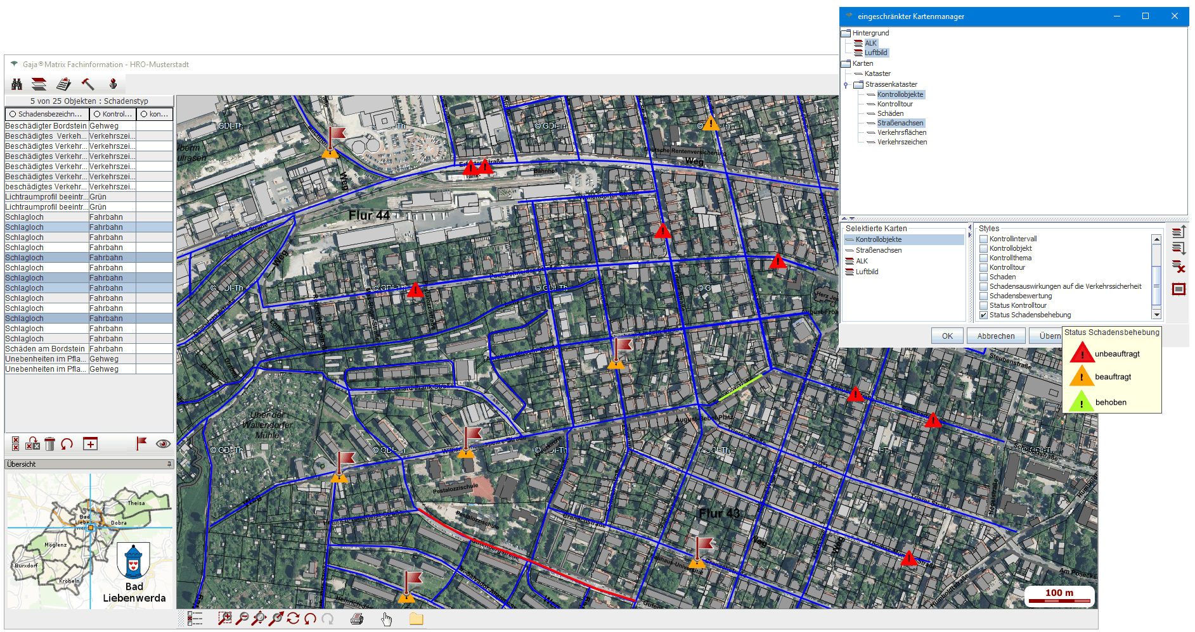This screenshot has height=632, width=1195.
Task: Remove selected map layer with red X
Action: point(1179,267)
